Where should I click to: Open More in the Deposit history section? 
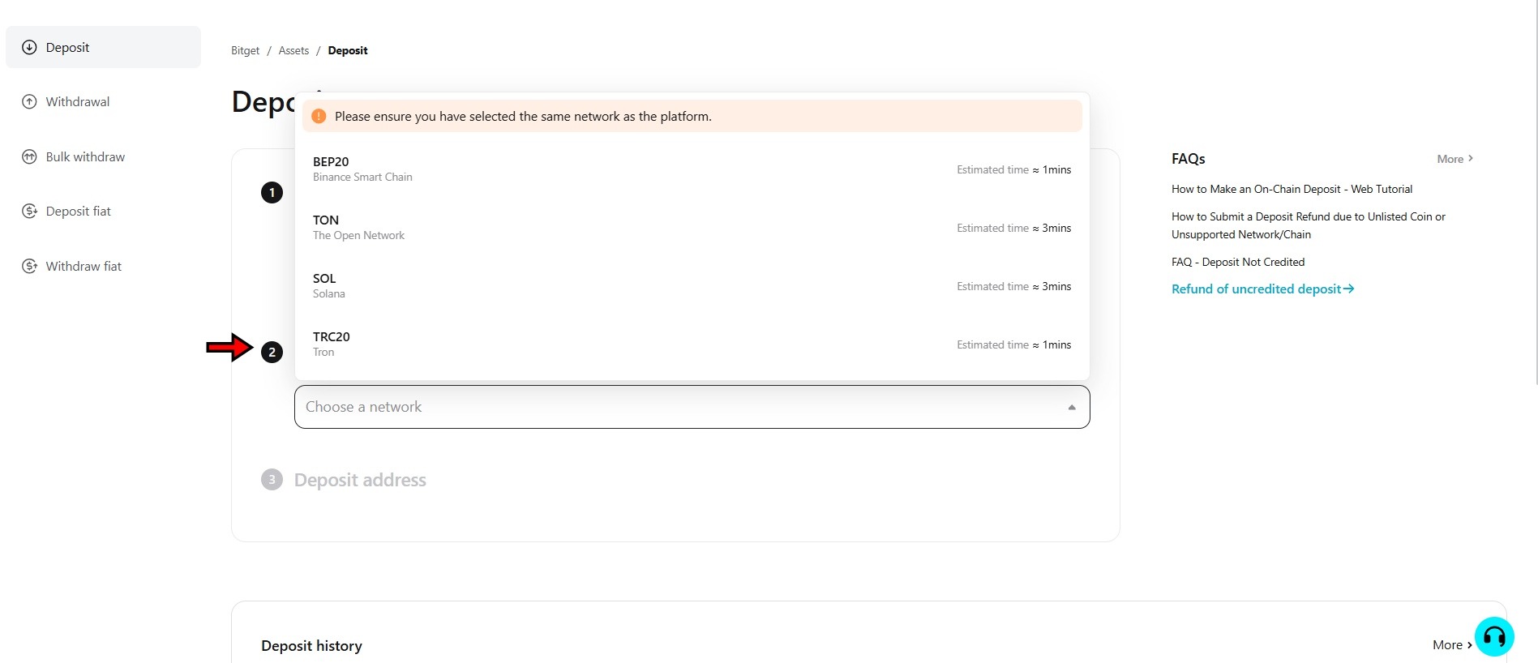(x=1452, y=644)
